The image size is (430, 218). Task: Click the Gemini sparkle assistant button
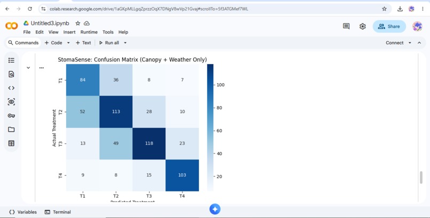point(215,209)
